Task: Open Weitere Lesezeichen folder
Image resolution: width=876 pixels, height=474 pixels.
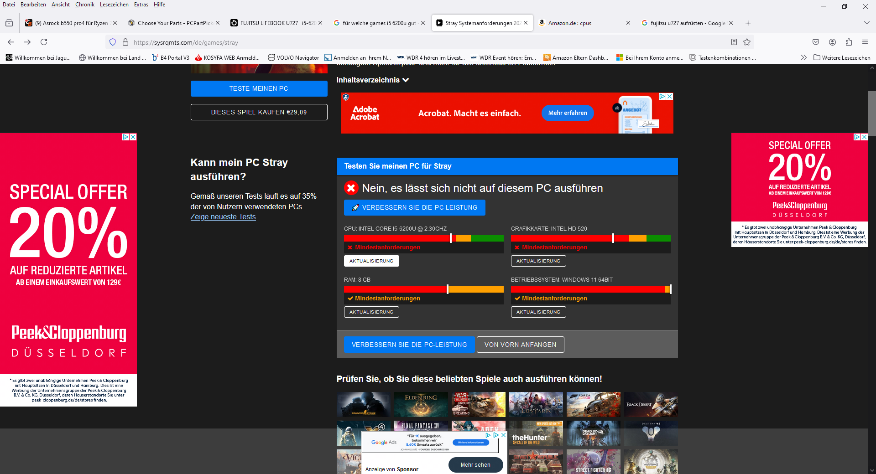Action: [842, 57]
